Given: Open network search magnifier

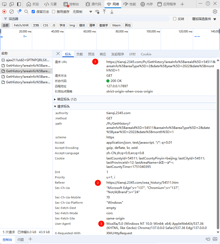Looking at the screenshot, I should click(x=26, y=12).
